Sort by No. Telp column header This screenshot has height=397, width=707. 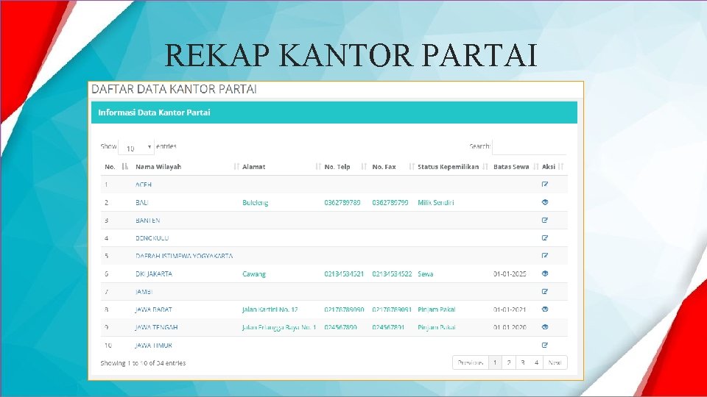(345, 167)
